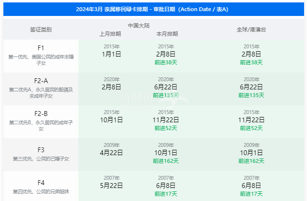Choose the F4 visa category label
Viewport: 307px width, 201px height.
pyautogui.click(x=41, y=182)
